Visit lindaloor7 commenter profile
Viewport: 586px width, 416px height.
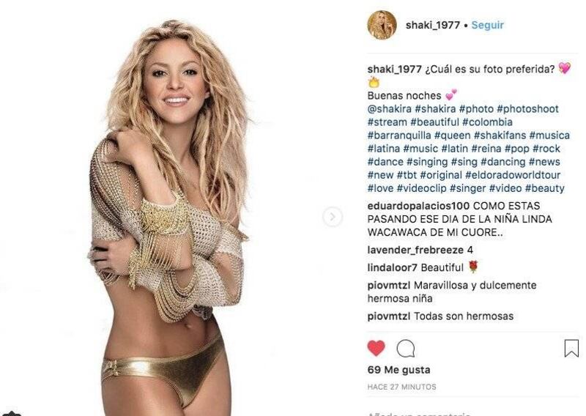point(392,267)
